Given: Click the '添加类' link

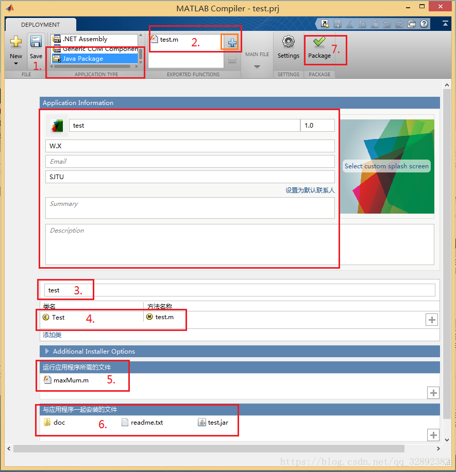Looking at the screenshot, I should (x=52, y=335).
